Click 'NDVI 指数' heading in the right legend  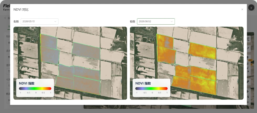(143, 83)
